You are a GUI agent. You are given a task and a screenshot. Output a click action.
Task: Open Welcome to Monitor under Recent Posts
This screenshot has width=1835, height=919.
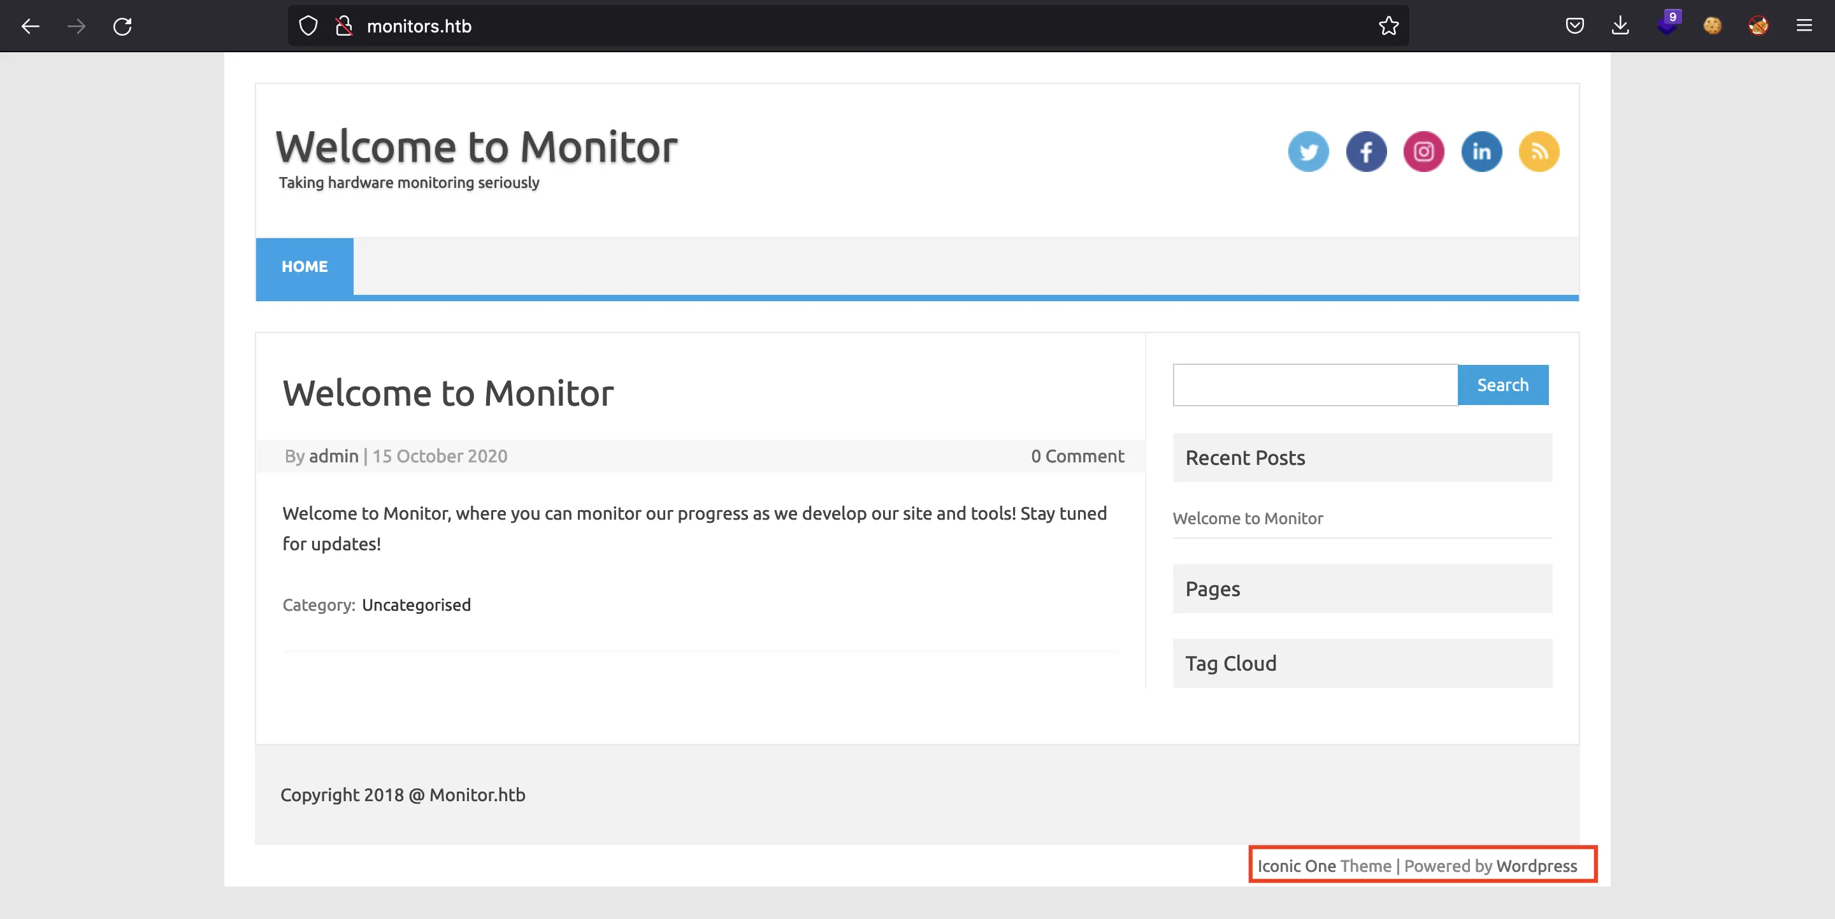click(1248, 518)
